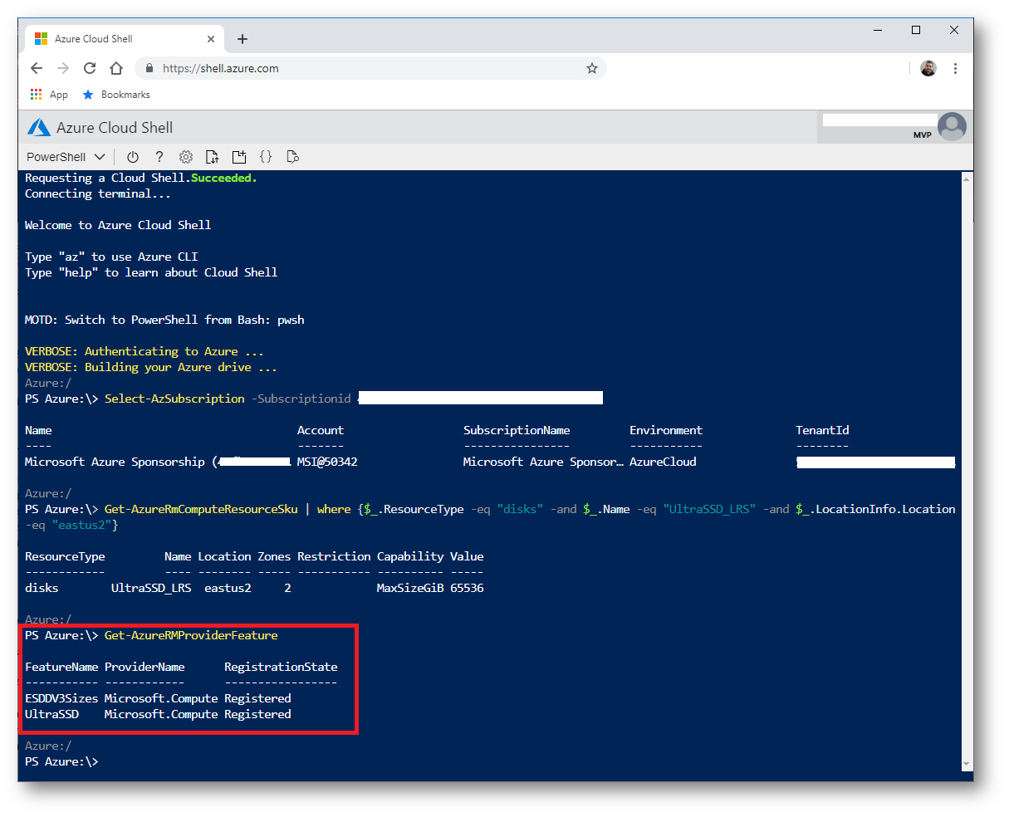1009x817 pixels.
Task: Open a new browser tab
Action: point(242,39)
